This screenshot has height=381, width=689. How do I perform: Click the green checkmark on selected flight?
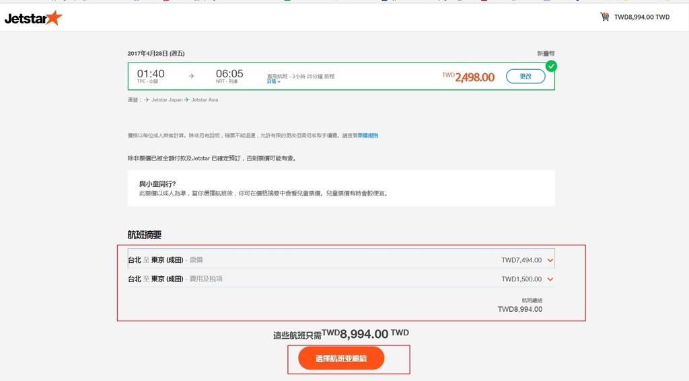pos(551,67)
